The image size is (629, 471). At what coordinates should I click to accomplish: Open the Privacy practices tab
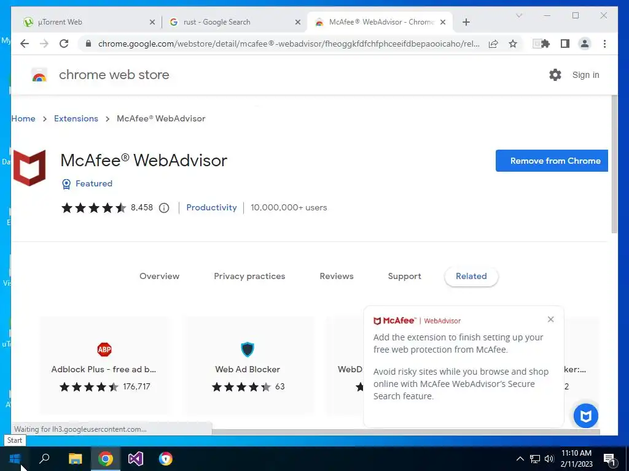[249, 277]
